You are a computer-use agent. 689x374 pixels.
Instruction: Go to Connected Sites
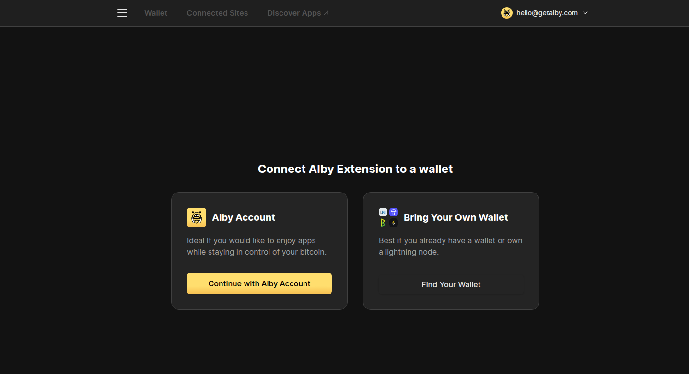coord(217,13)
